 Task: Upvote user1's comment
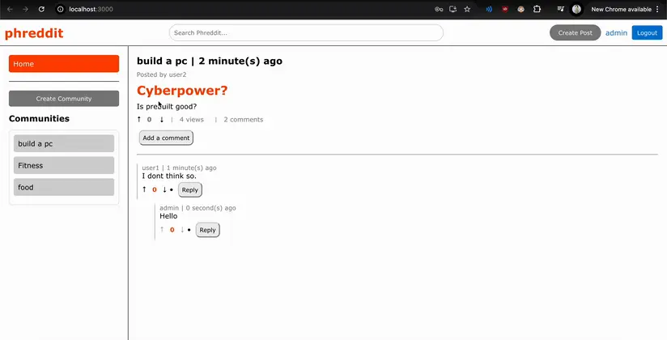point(144,189)
